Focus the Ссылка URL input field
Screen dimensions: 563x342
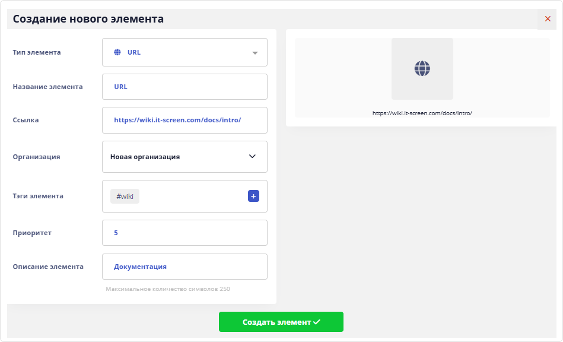click(x=185, y=120)
